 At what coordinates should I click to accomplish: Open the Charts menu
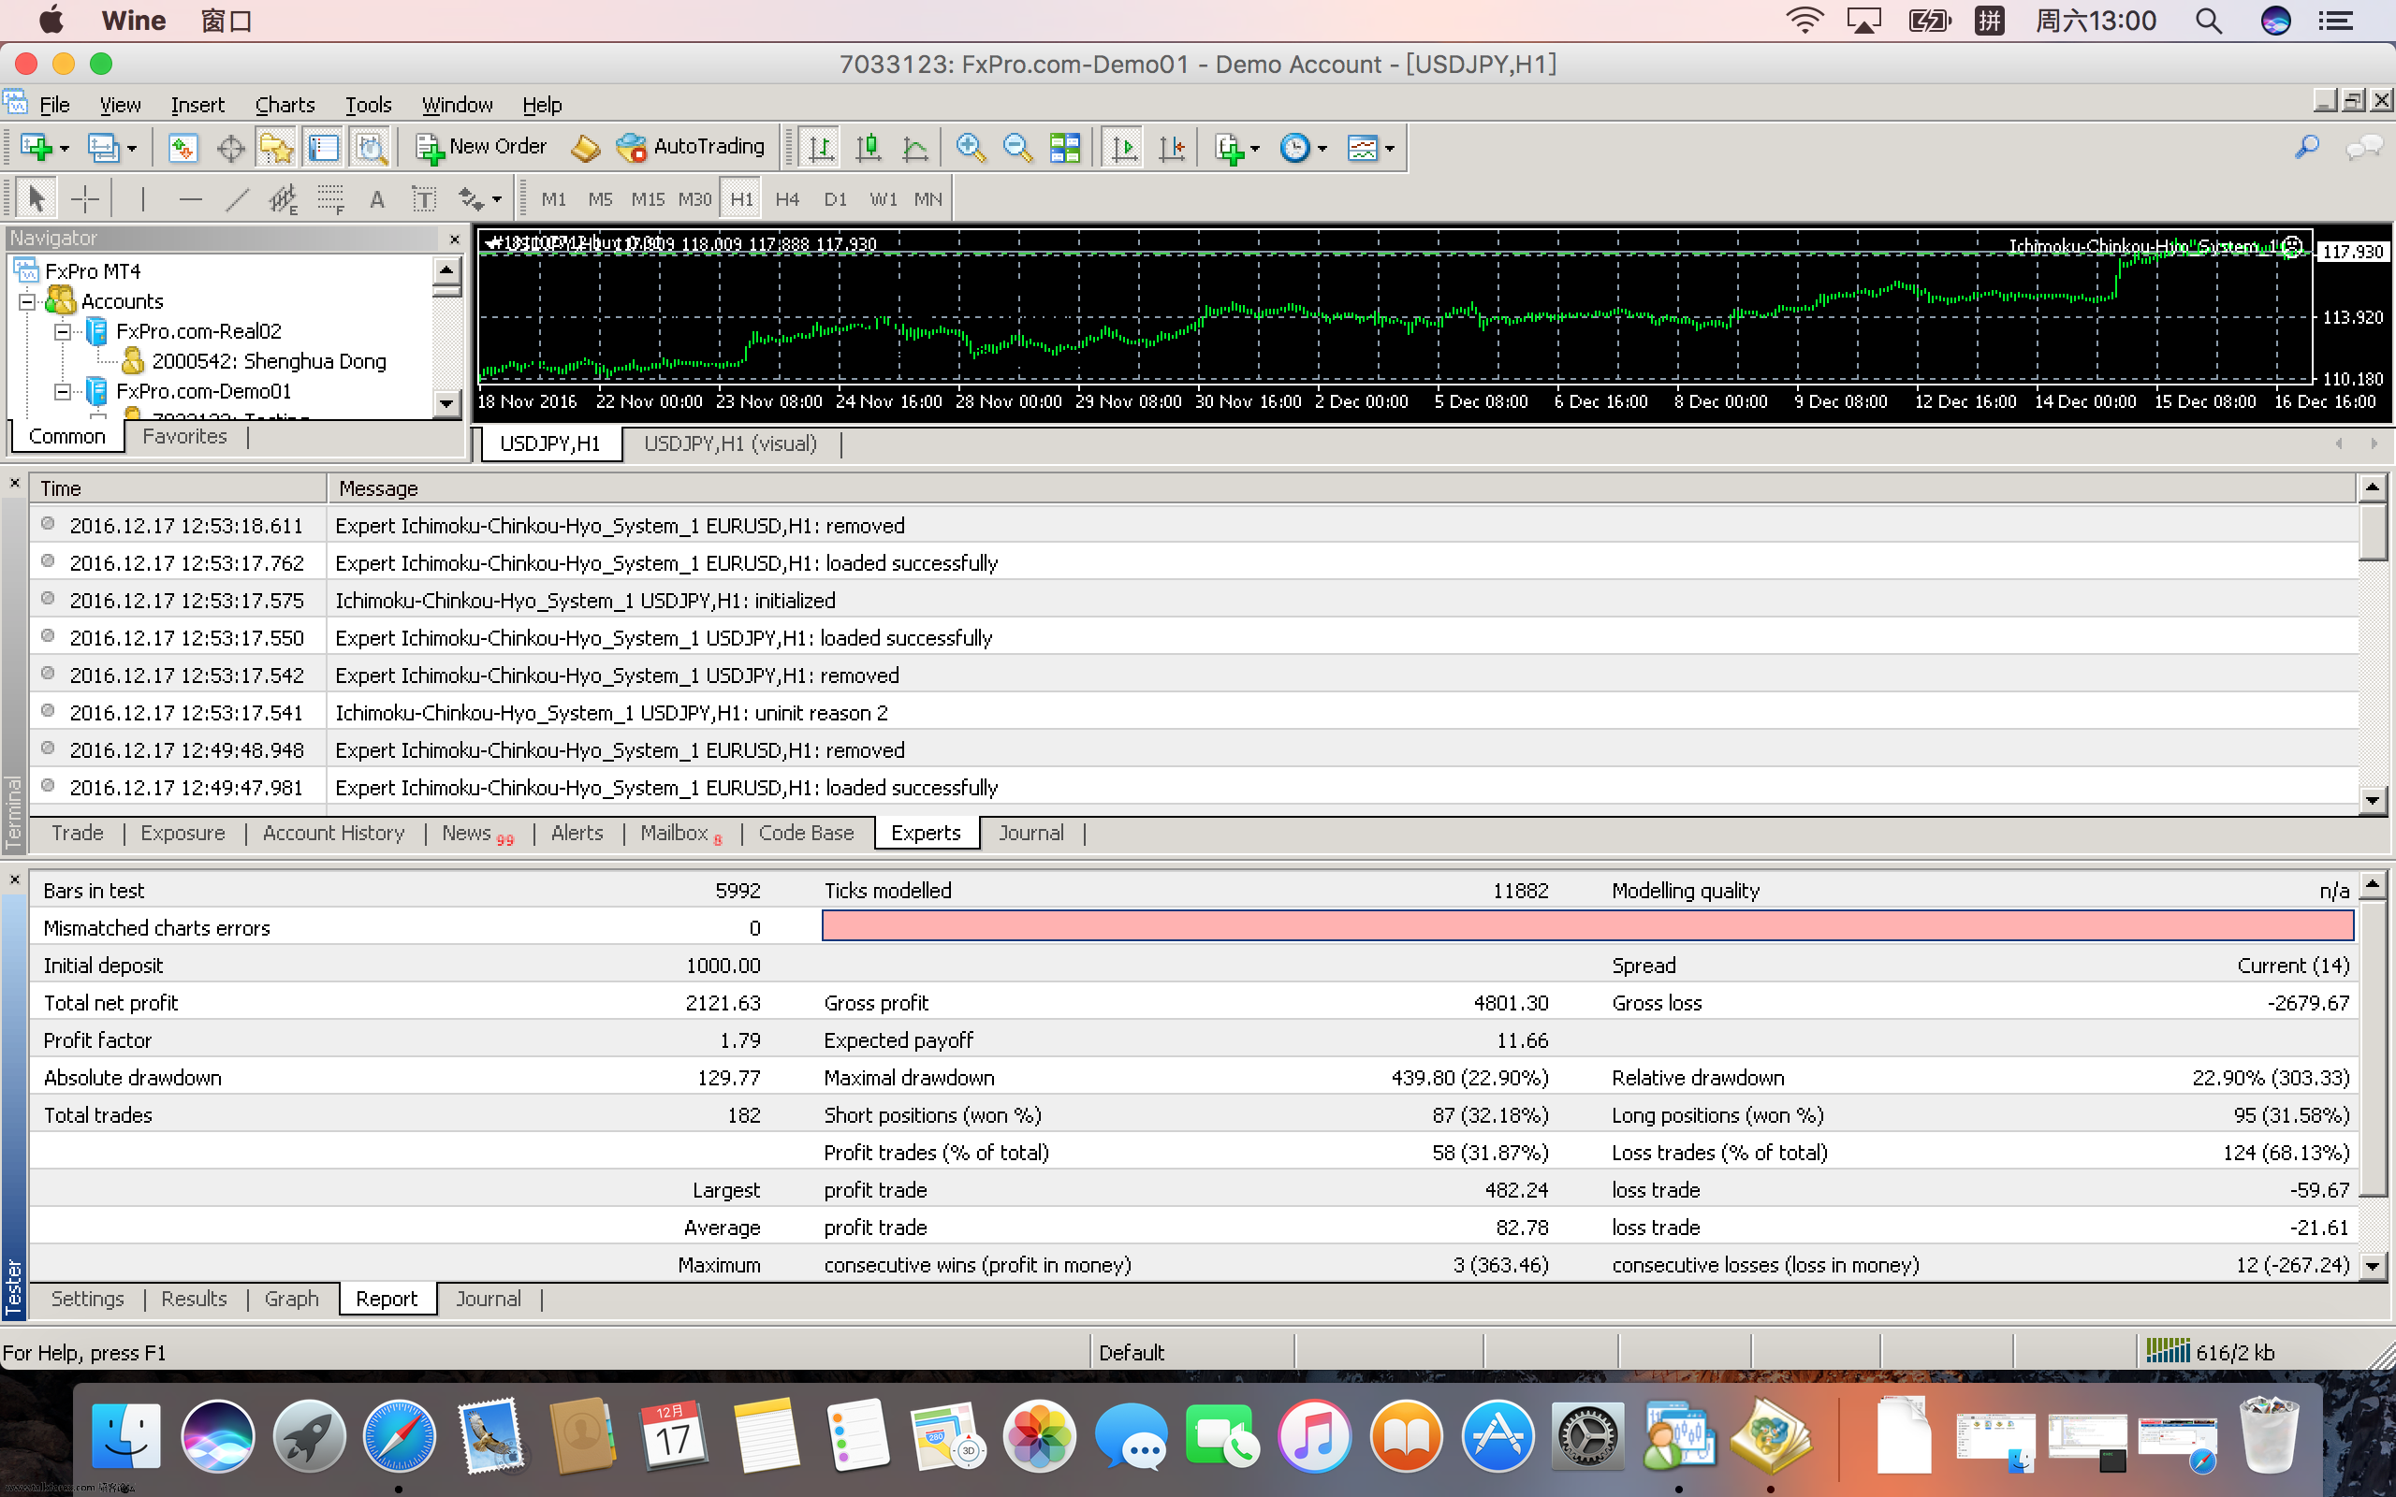(x=285, y=105)
